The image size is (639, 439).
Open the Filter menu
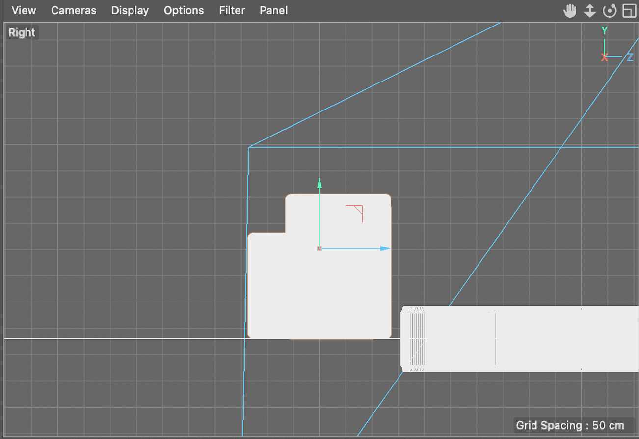point(232,10)
